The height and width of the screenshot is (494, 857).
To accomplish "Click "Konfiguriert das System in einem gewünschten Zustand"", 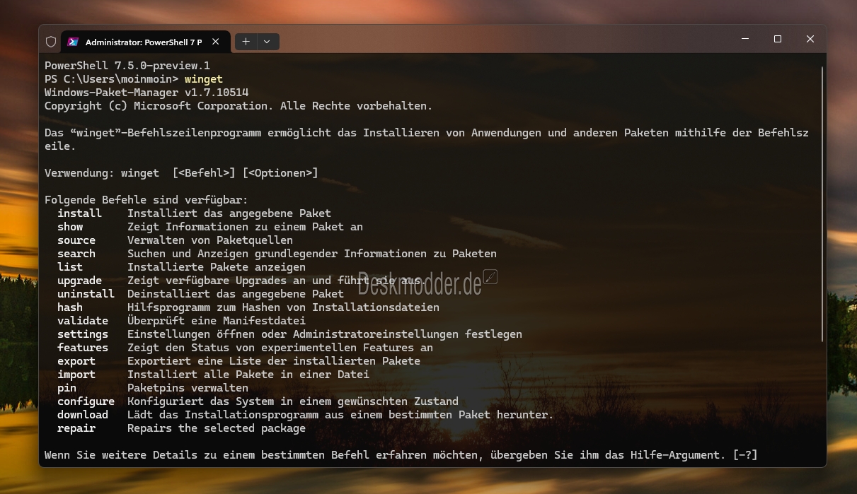I will tap(293, 401).
